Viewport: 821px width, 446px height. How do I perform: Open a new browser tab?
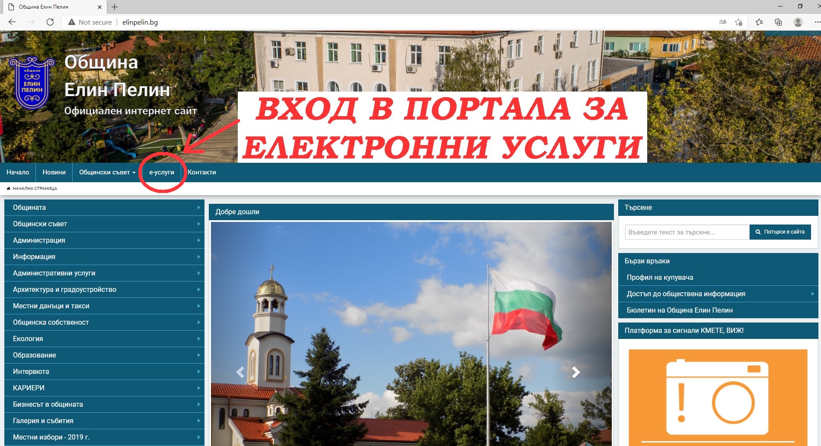click(115, 7)
